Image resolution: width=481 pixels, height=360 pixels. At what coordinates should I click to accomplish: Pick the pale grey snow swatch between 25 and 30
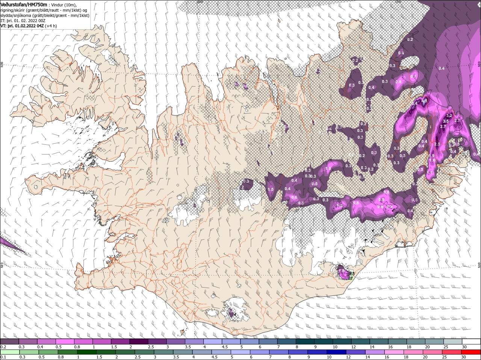coord(453,342)
